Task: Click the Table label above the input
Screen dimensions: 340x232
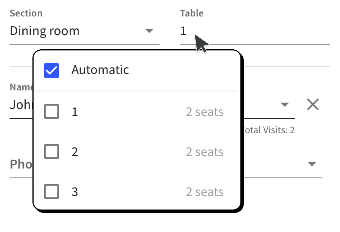Action: tap(192, 13)
